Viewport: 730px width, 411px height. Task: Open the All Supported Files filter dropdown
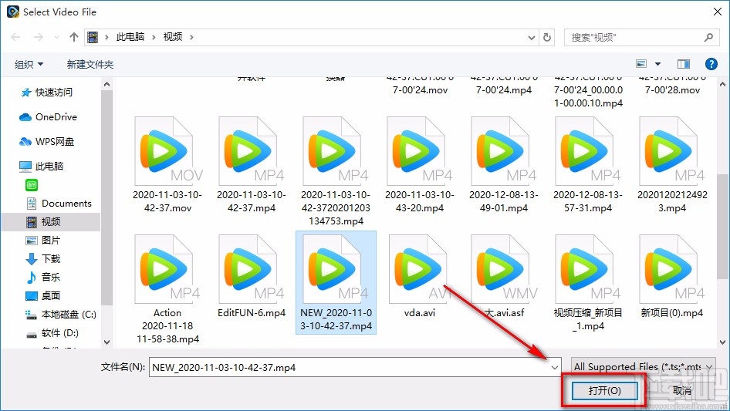coord(644,367)
